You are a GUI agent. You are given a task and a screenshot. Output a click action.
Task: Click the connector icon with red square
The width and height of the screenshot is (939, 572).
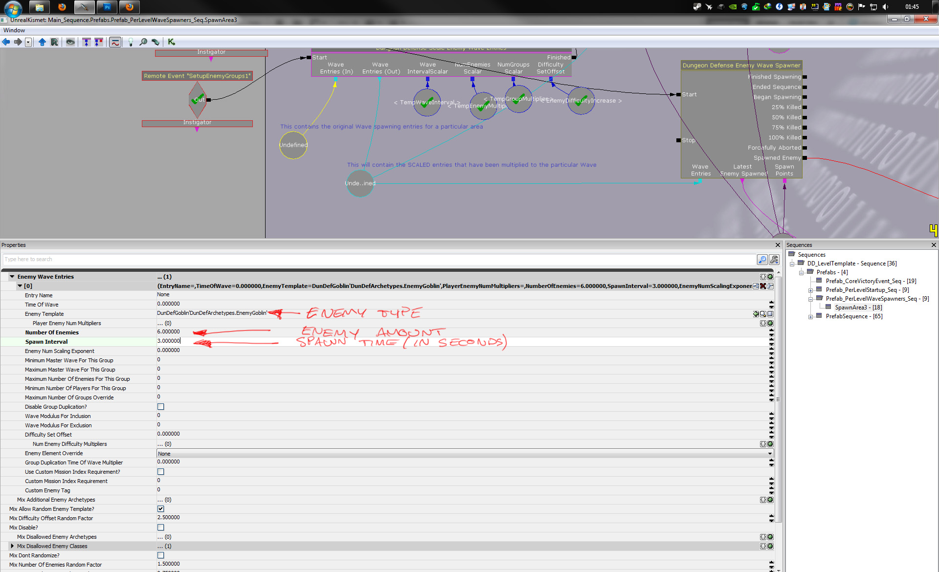pos(99,42)
